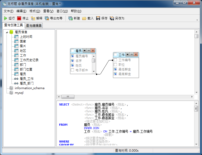Switch to the 查询编辑器 tab
This screenshot has width=202, height=155.
coord(34,25)
